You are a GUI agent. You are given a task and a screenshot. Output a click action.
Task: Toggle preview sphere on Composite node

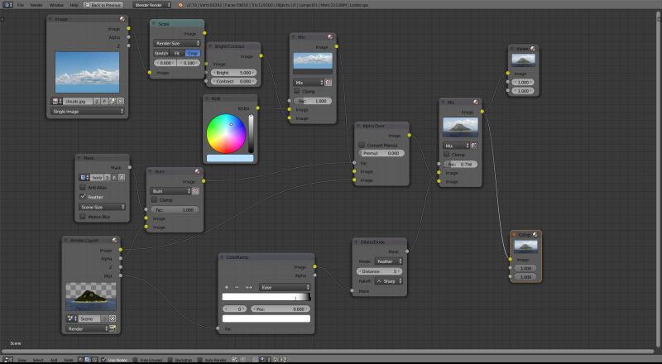click(535, 234)
